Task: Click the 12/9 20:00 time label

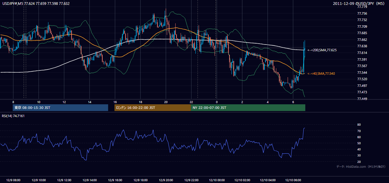Action: tap(166, 180)
